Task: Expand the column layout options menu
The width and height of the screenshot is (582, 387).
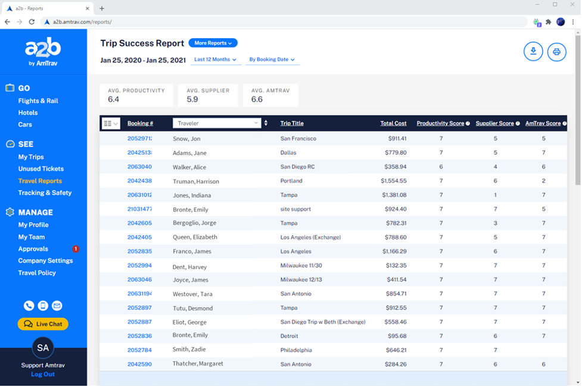Action: click(x=111, y=123)
